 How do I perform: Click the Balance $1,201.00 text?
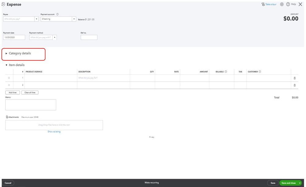tap(86, 20)
